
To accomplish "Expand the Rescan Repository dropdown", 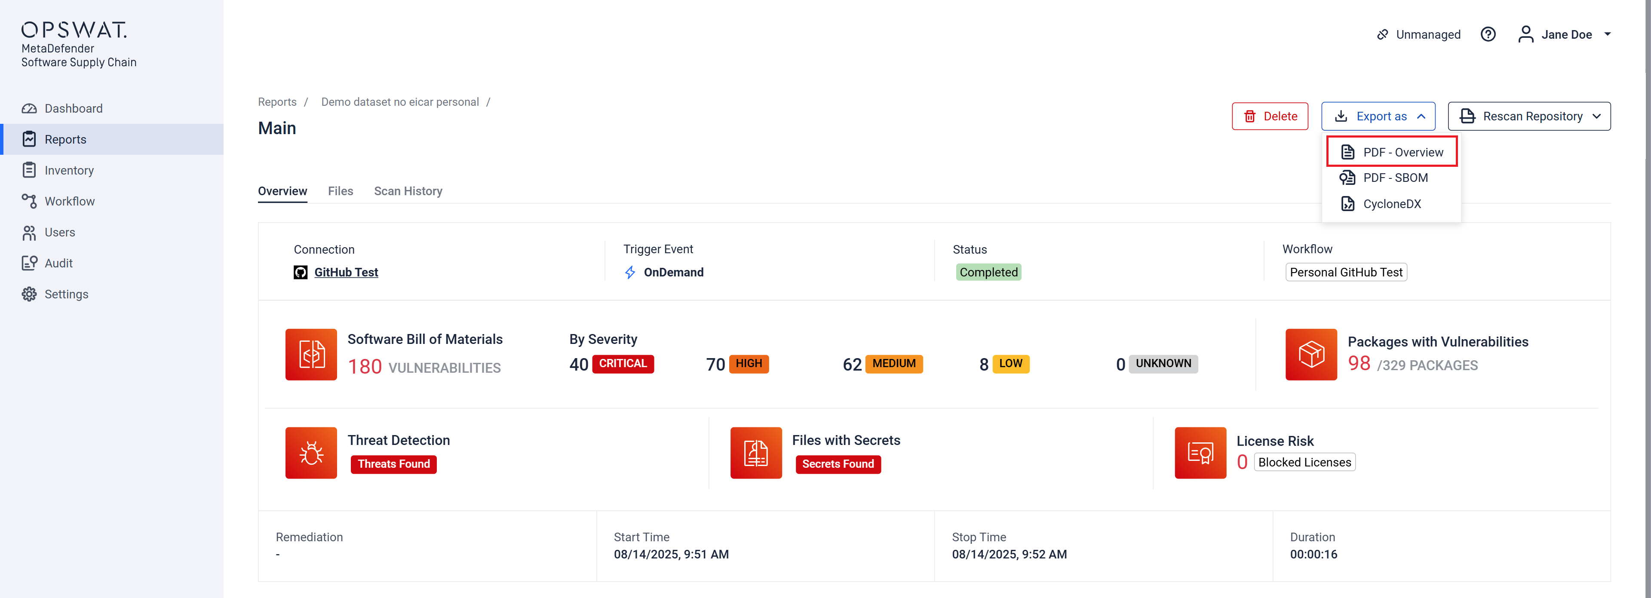I will click(x=1528, y=116).
